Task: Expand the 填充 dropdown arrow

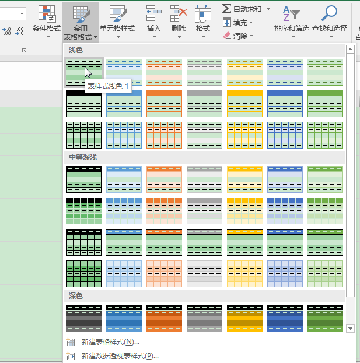Action: click(251, 23)
